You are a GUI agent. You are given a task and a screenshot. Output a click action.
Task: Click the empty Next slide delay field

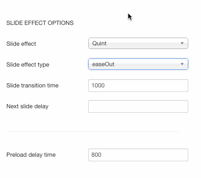(138, 106)
